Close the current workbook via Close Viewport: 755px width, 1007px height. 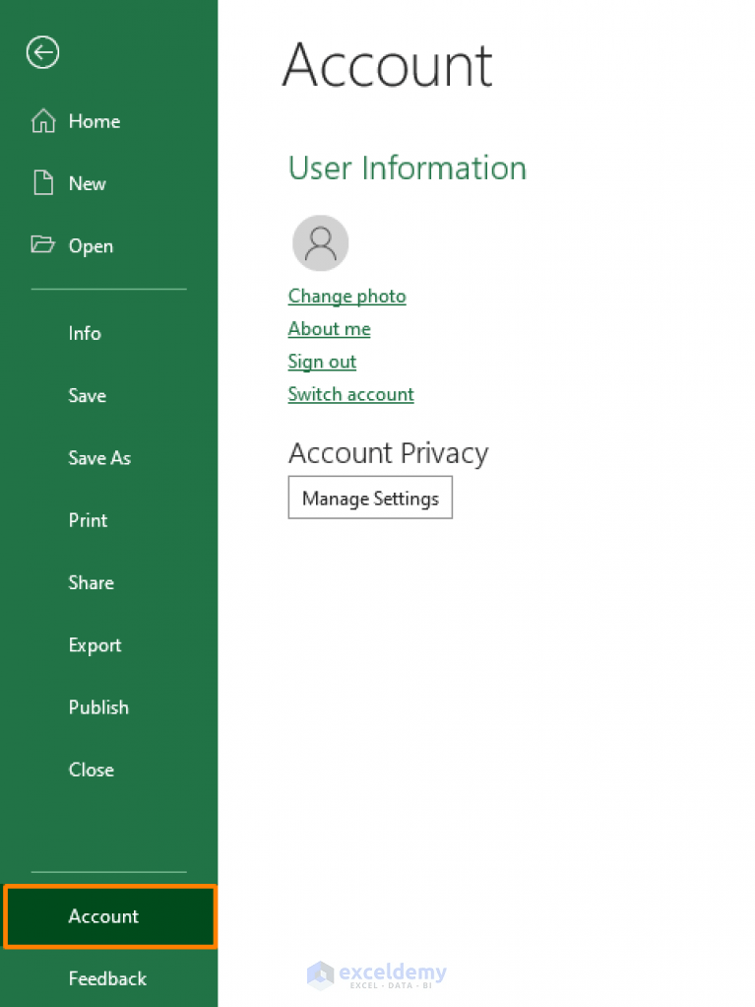pyautogui.click(x=91, y=770)
